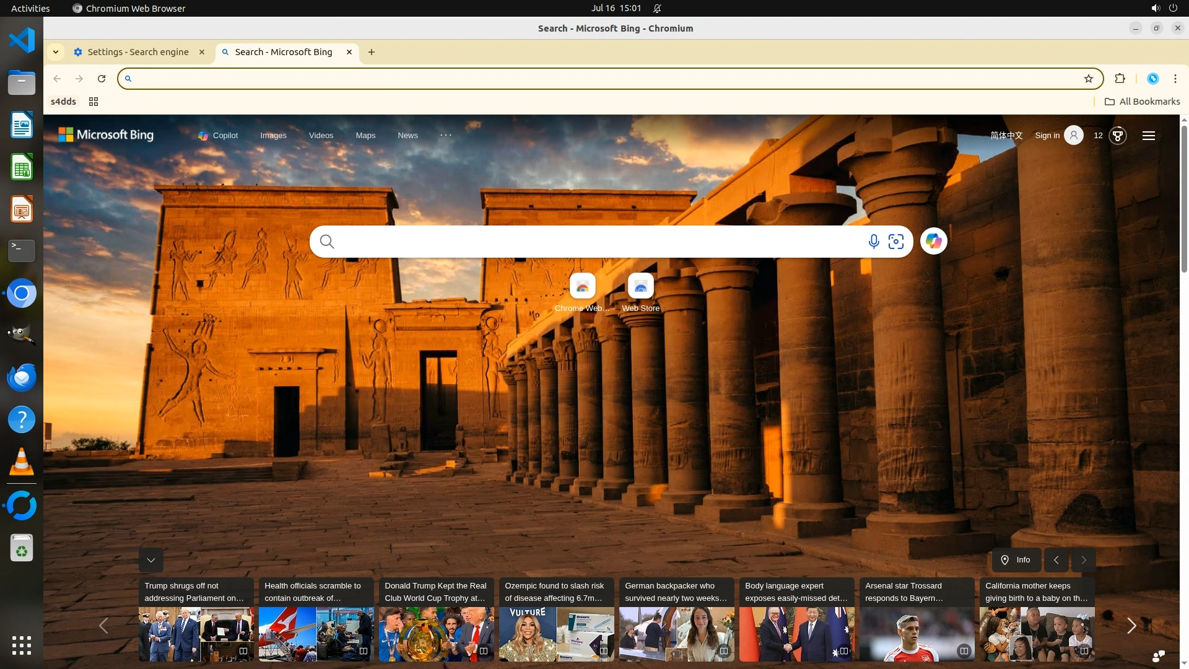The width and height of the screenshot is (1189, 669).
Task: Collapse the news feed with chevron button
Action: click(x=150, y=560)
